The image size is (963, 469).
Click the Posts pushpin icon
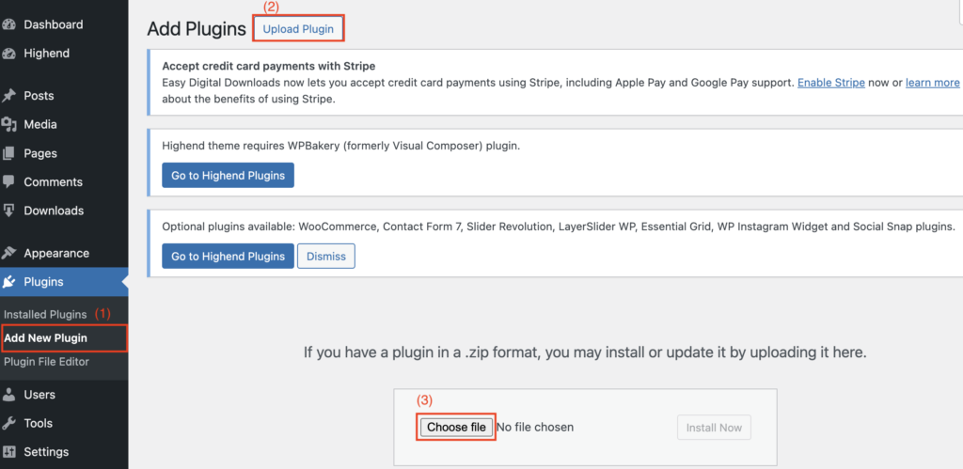coord(8,96)
